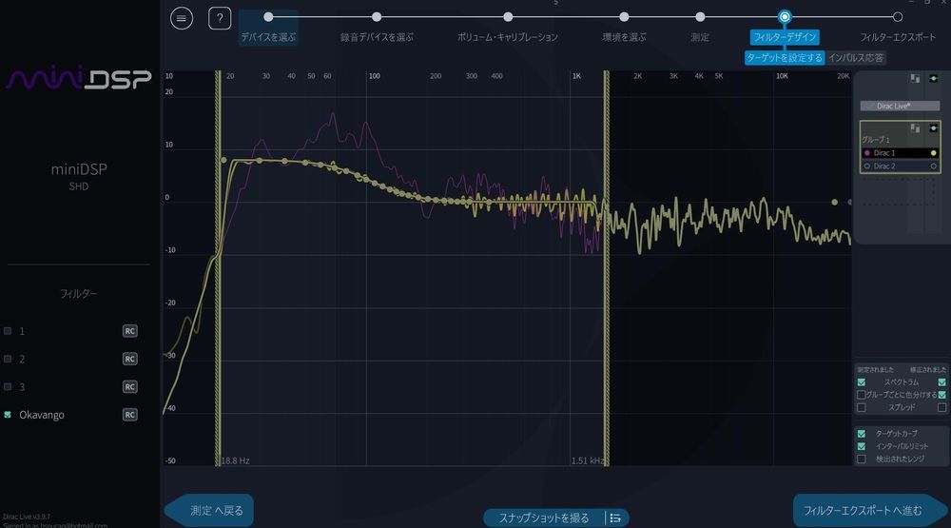Toggle the measured スペクトラム checkbox
The height and width of the screenshot is (528, 951).
pos(862,381)
